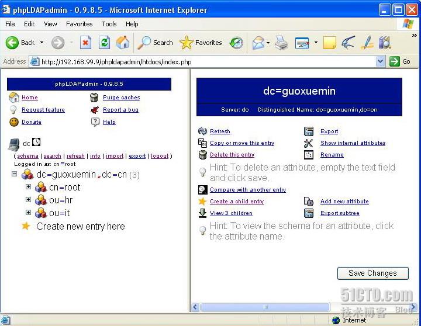Open the History clock toolbar icon
Viewport: 421px width, 326px height.
click(x=236, y=43)
